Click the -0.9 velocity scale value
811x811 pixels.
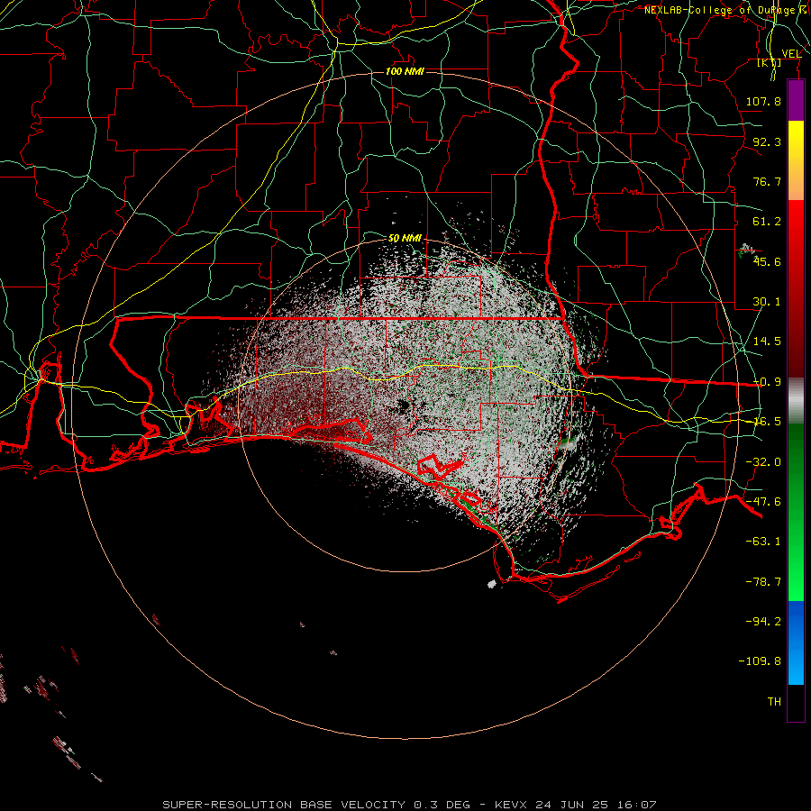(767, 382)
